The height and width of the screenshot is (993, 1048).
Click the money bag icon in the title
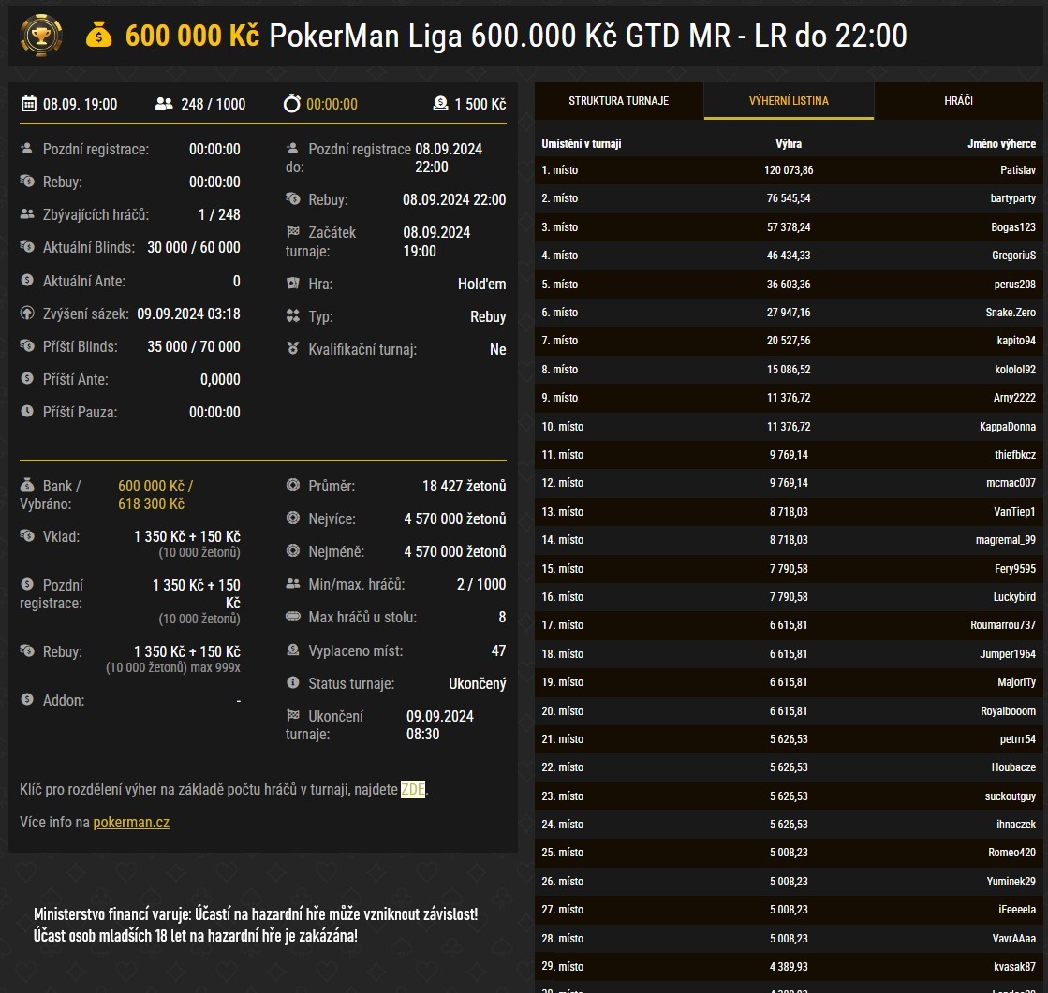point(99,36)
